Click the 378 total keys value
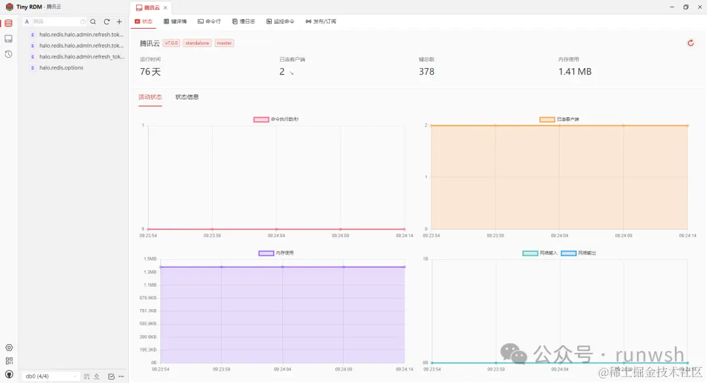 (427, 72)
